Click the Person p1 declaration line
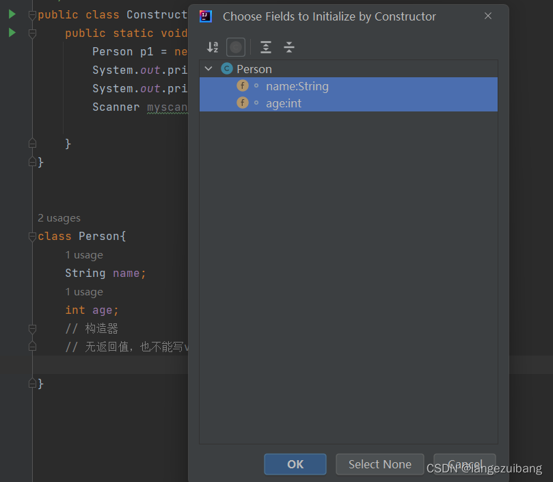This screenshot has width=553, height=482. point(140,51)
